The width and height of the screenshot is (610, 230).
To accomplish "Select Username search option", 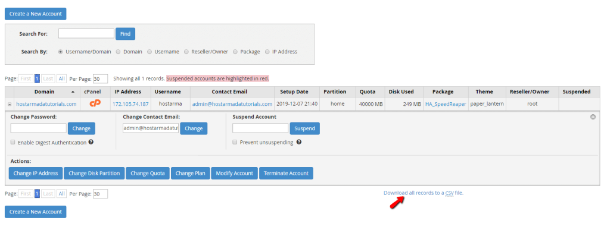I will click(150, 52).
